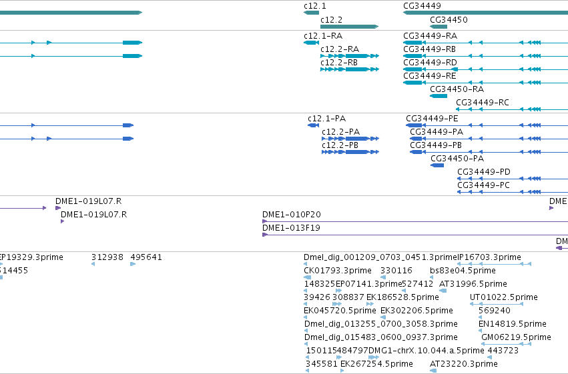Select the c12.1 gene label
This screenshot has width=568, height=374.
(315, 6)
